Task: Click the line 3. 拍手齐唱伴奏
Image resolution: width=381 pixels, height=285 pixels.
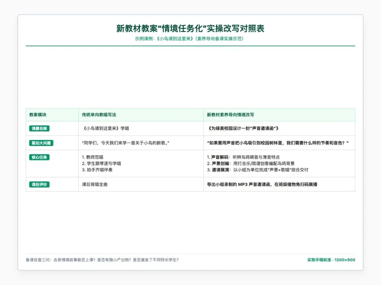Action: (97, 170)
